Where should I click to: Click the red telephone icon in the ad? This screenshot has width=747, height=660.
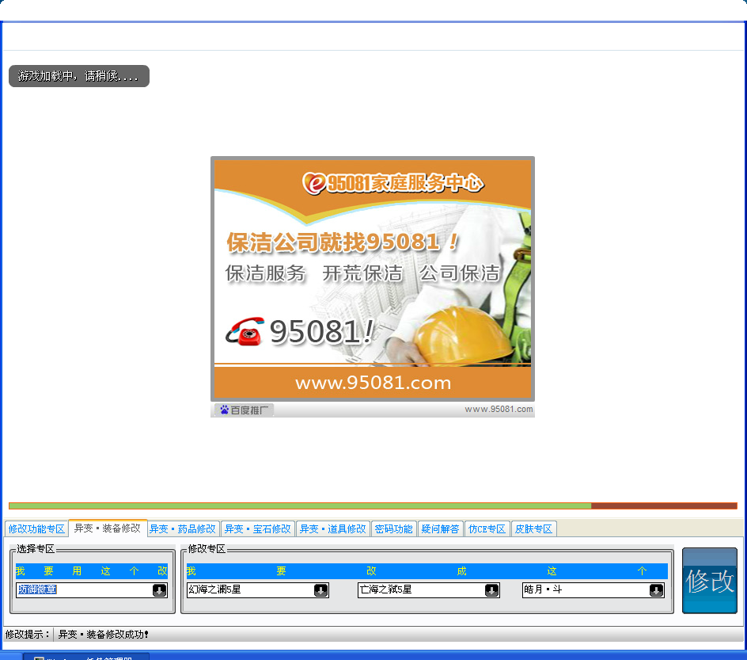tap(245, 331)
